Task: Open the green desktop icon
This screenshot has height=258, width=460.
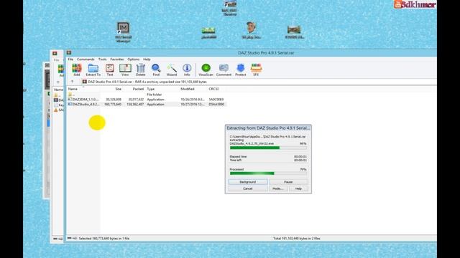Action: tap(208, 33)
